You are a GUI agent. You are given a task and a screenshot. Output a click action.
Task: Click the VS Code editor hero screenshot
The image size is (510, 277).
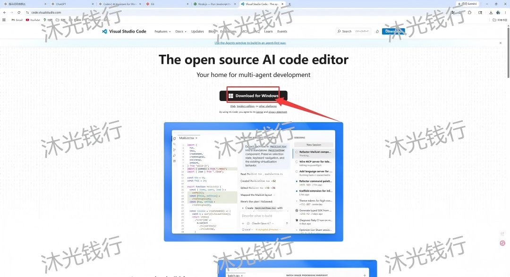[x=254, y=182]
